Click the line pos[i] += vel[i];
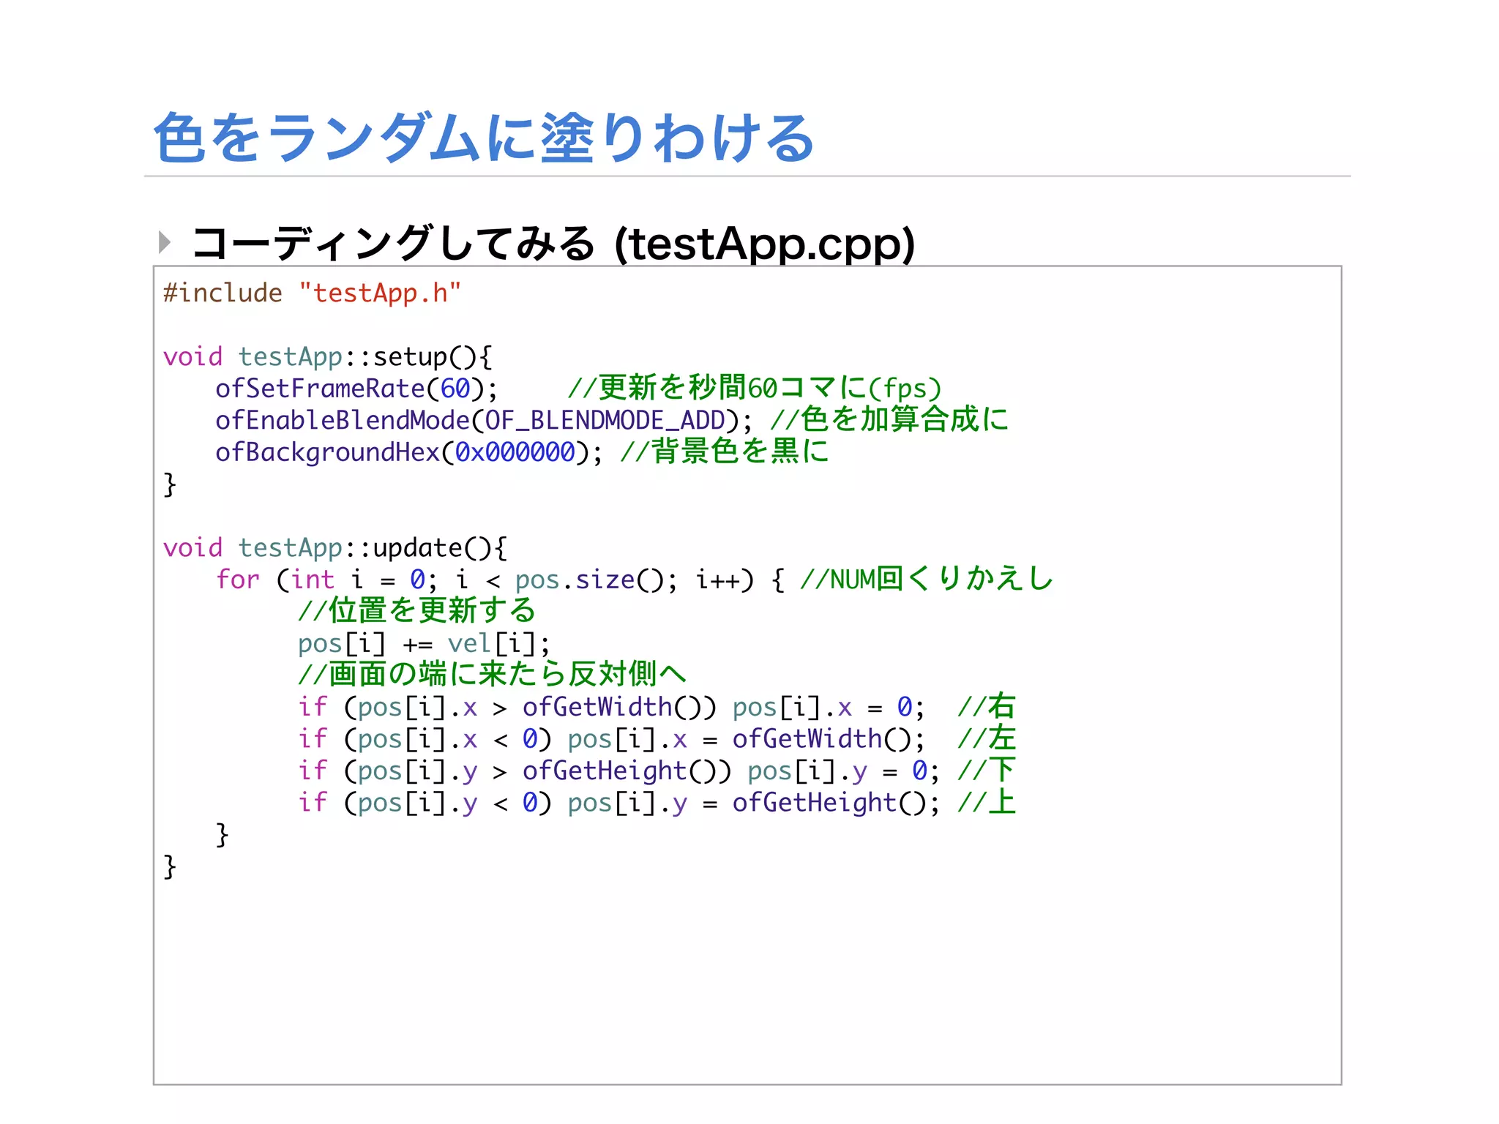This screenshot has height=1124, width=1499. pos(424,645)
